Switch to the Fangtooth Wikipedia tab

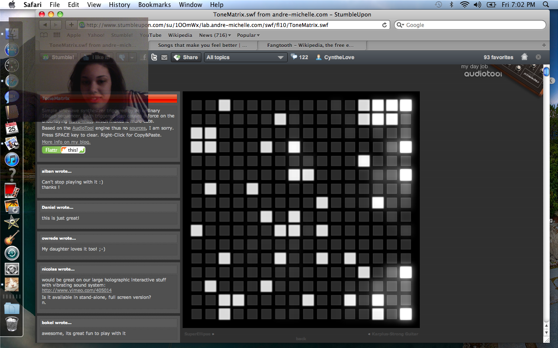click(310, 45)
